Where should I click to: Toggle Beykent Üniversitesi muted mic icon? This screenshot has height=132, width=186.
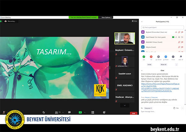tap(179, 32)
